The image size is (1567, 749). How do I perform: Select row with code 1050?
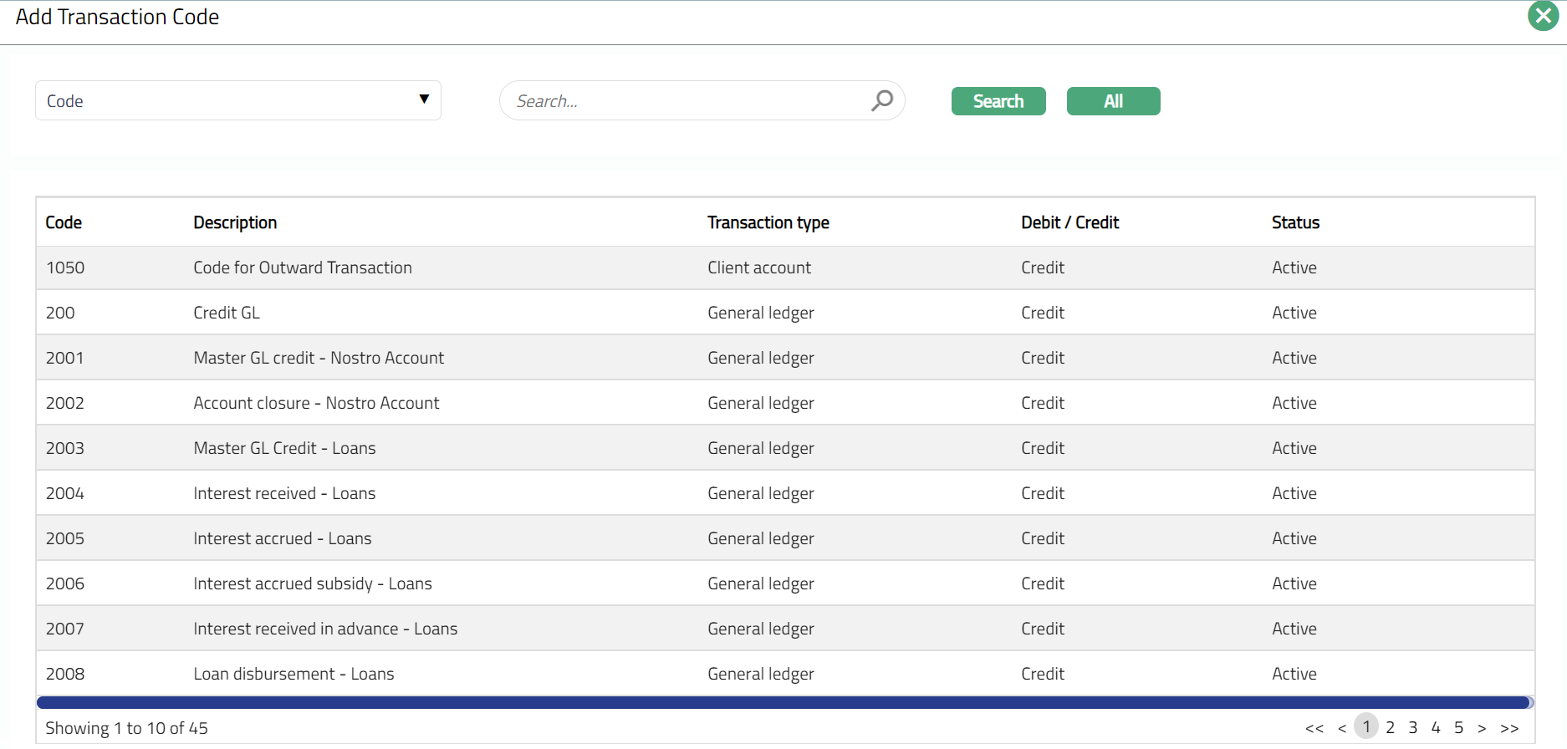(x=65, y=267)
